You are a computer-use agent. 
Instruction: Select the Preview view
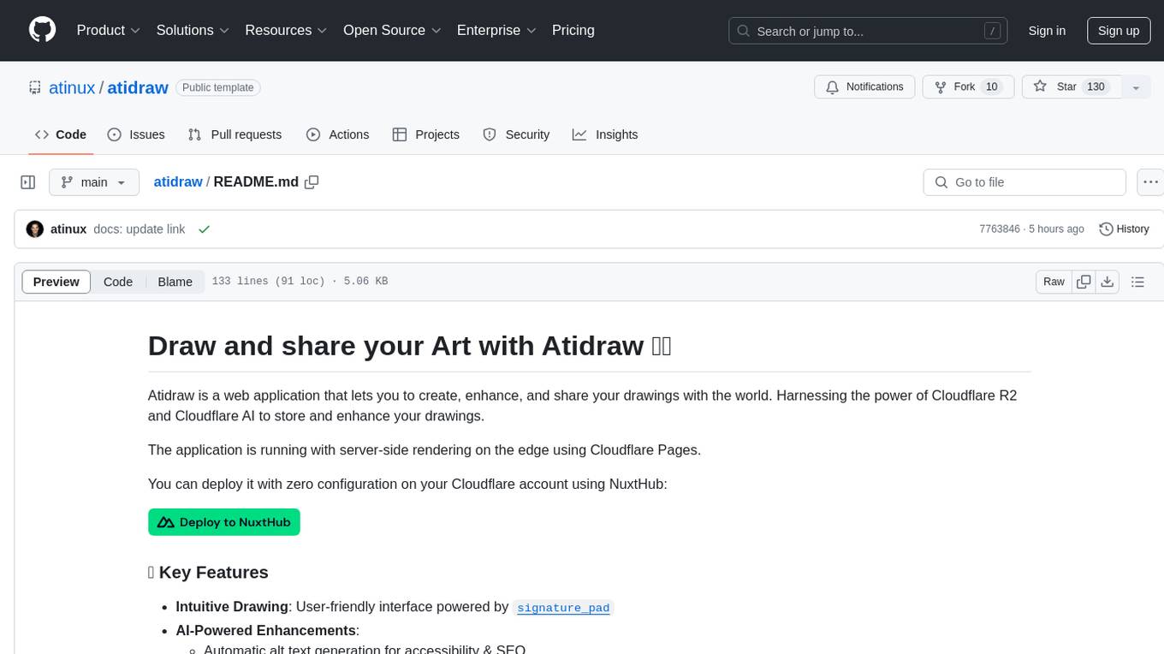click(x=56, y=282)
